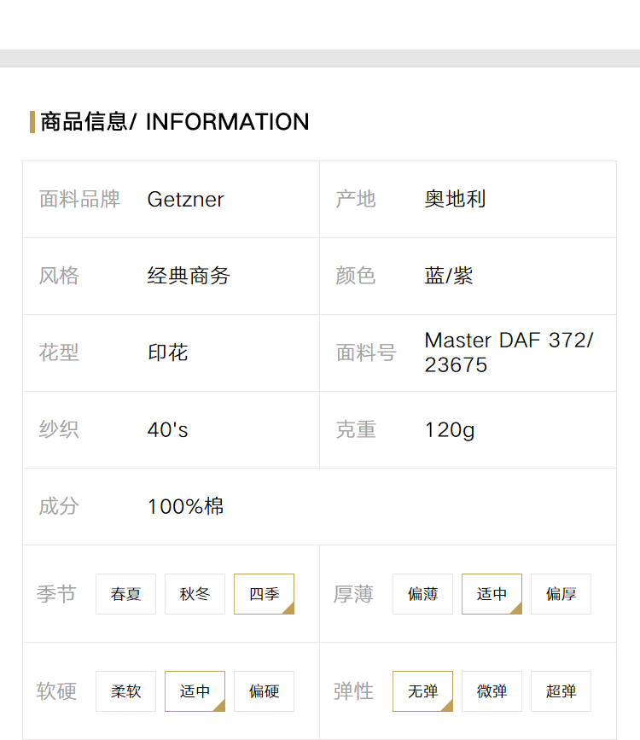
Task: Click the 经典商务 style value
Action: (x=189, y=276)
